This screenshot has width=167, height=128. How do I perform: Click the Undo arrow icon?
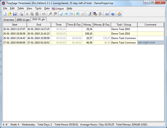tap(44, 14)
